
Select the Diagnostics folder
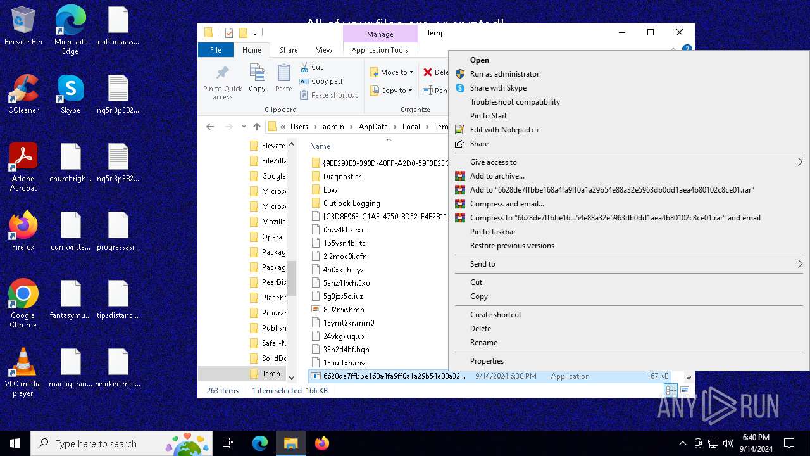342,177
